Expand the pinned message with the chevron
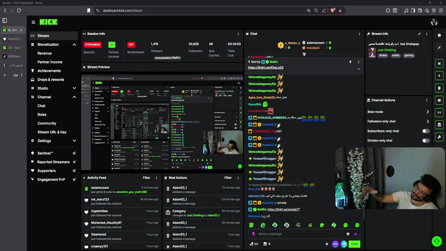The height and width of the screenshot is (251, 446). pyautogui.click(x=359, y=69)
